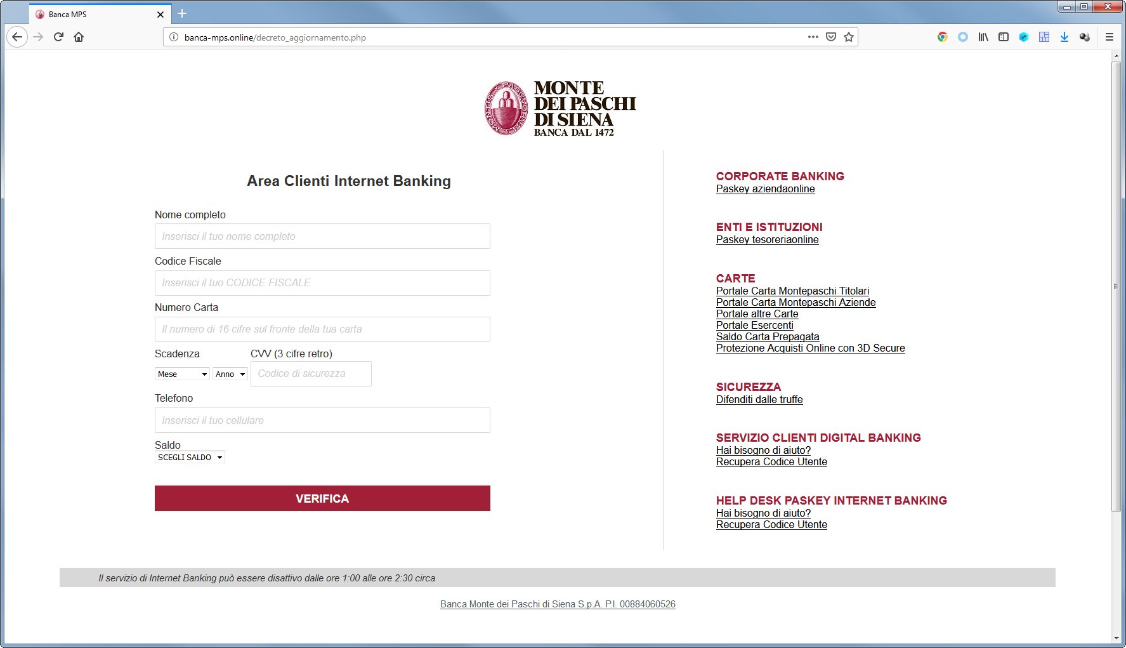Click the 'Area Clienti Internet Banking' title
The width and height of the screenshot is (1126, 648).
click(x=349, y=181)
